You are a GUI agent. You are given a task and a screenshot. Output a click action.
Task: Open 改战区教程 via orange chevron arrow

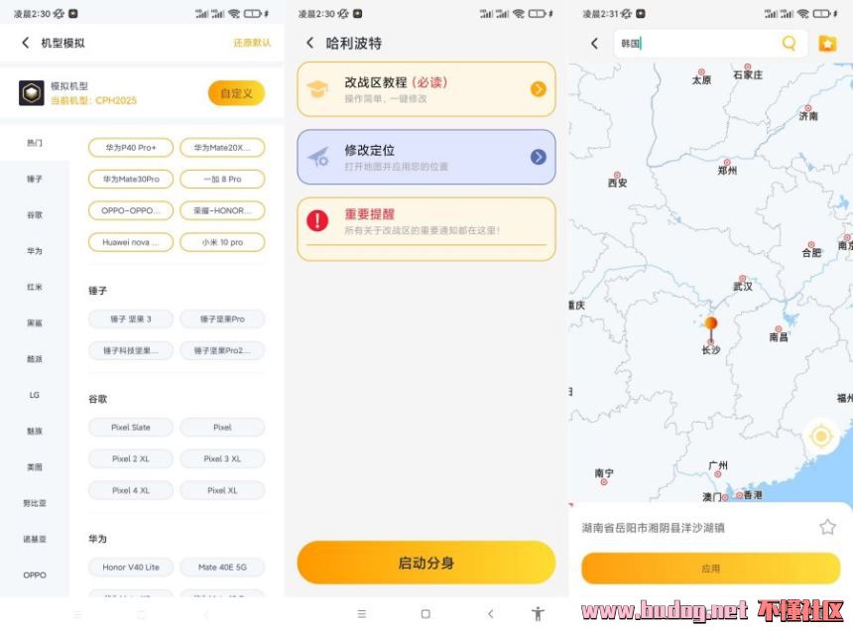coord(538,88)
